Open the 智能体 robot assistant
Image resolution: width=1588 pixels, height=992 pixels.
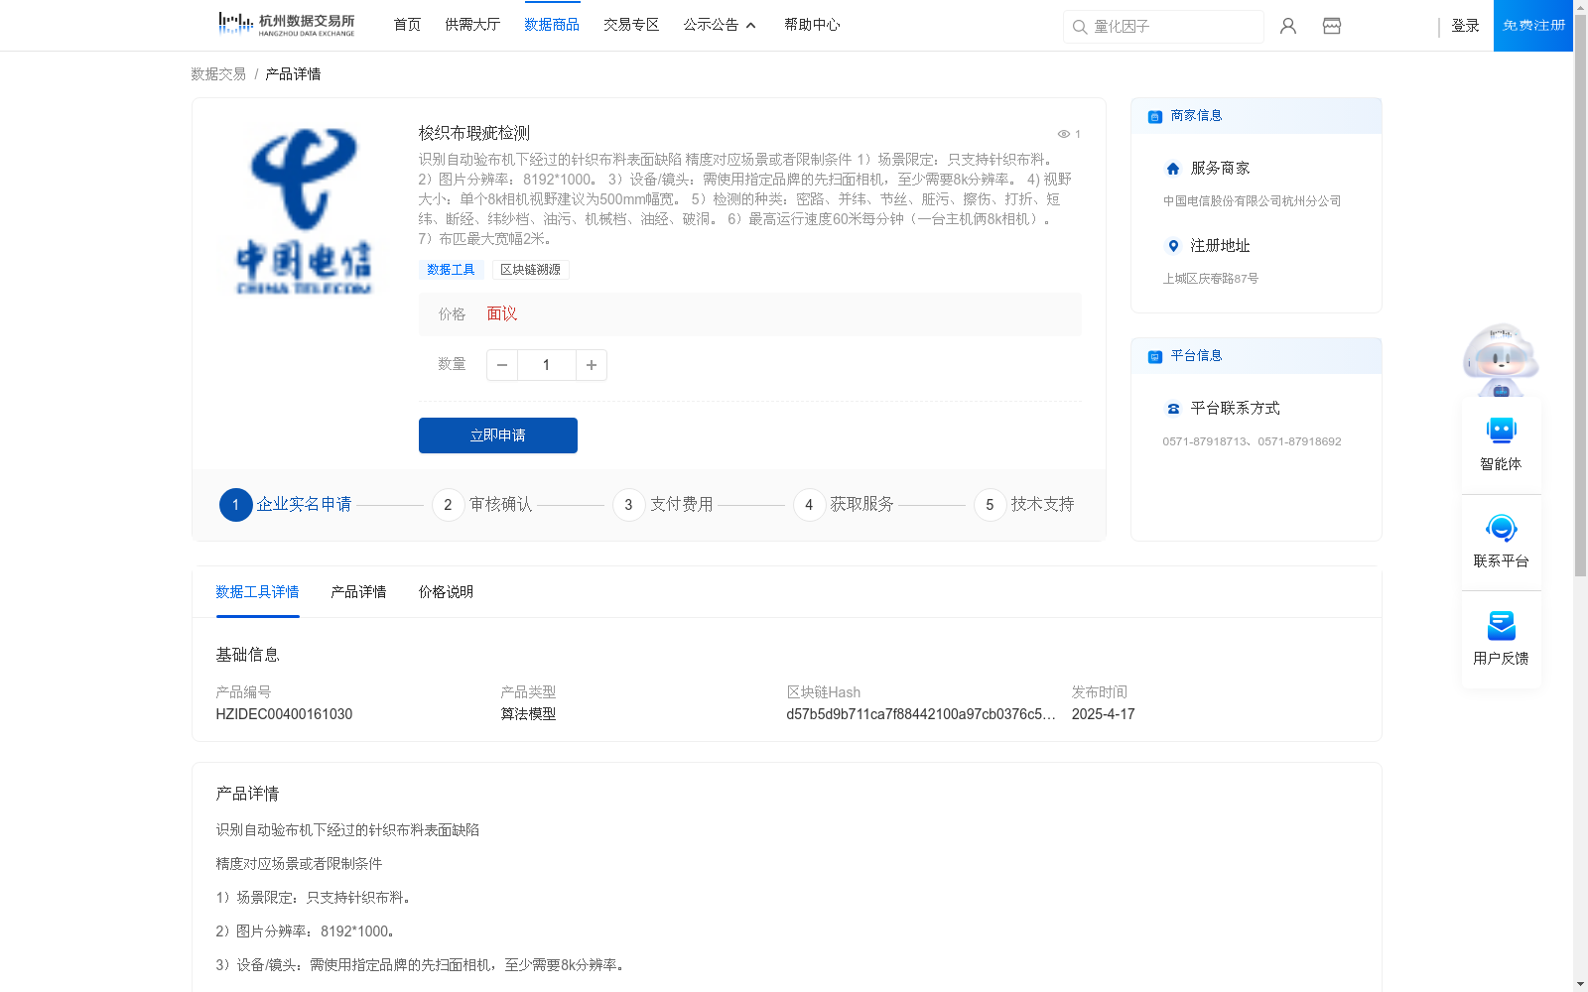[1502, 444]
